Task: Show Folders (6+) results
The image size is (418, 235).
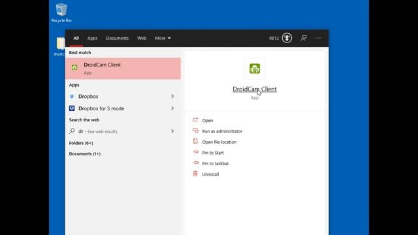Action: click(81, 143)
